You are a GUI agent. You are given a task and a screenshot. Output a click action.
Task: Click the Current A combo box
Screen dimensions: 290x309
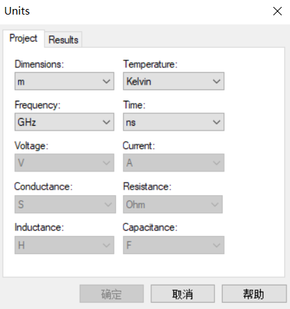coord(173,162)
